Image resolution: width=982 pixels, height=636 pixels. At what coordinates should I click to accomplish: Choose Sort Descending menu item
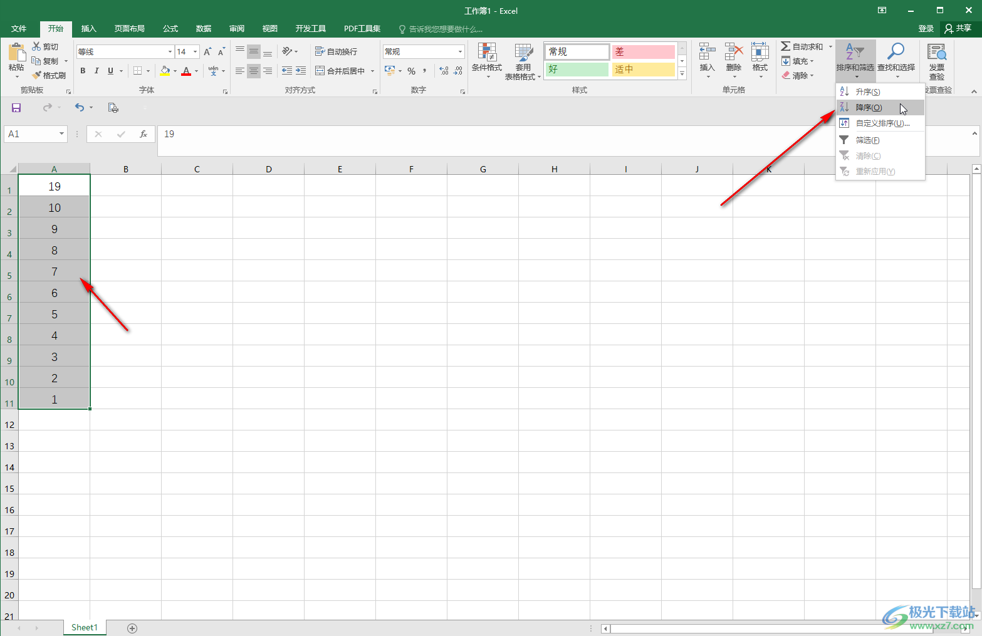(880, 107)
